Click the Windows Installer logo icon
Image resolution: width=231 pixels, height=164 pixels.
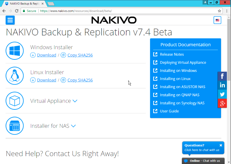pos(15,51)
